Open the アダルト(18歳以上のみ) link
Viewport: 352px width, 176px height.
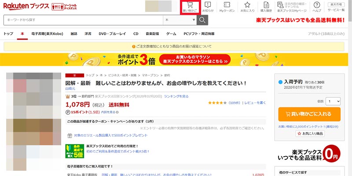click(x=326, y=34)
